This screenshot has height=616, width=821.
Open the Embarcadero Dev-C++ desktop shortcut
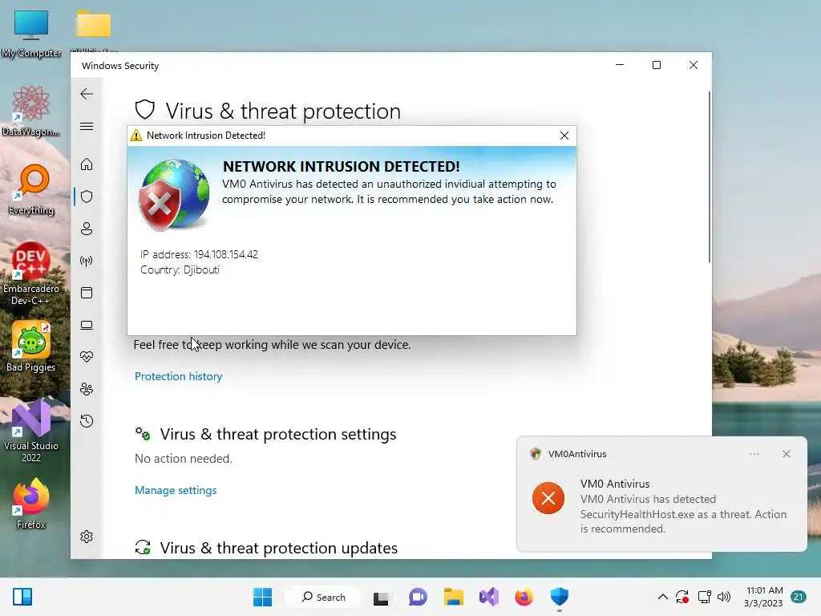click(x=31, y=274)
